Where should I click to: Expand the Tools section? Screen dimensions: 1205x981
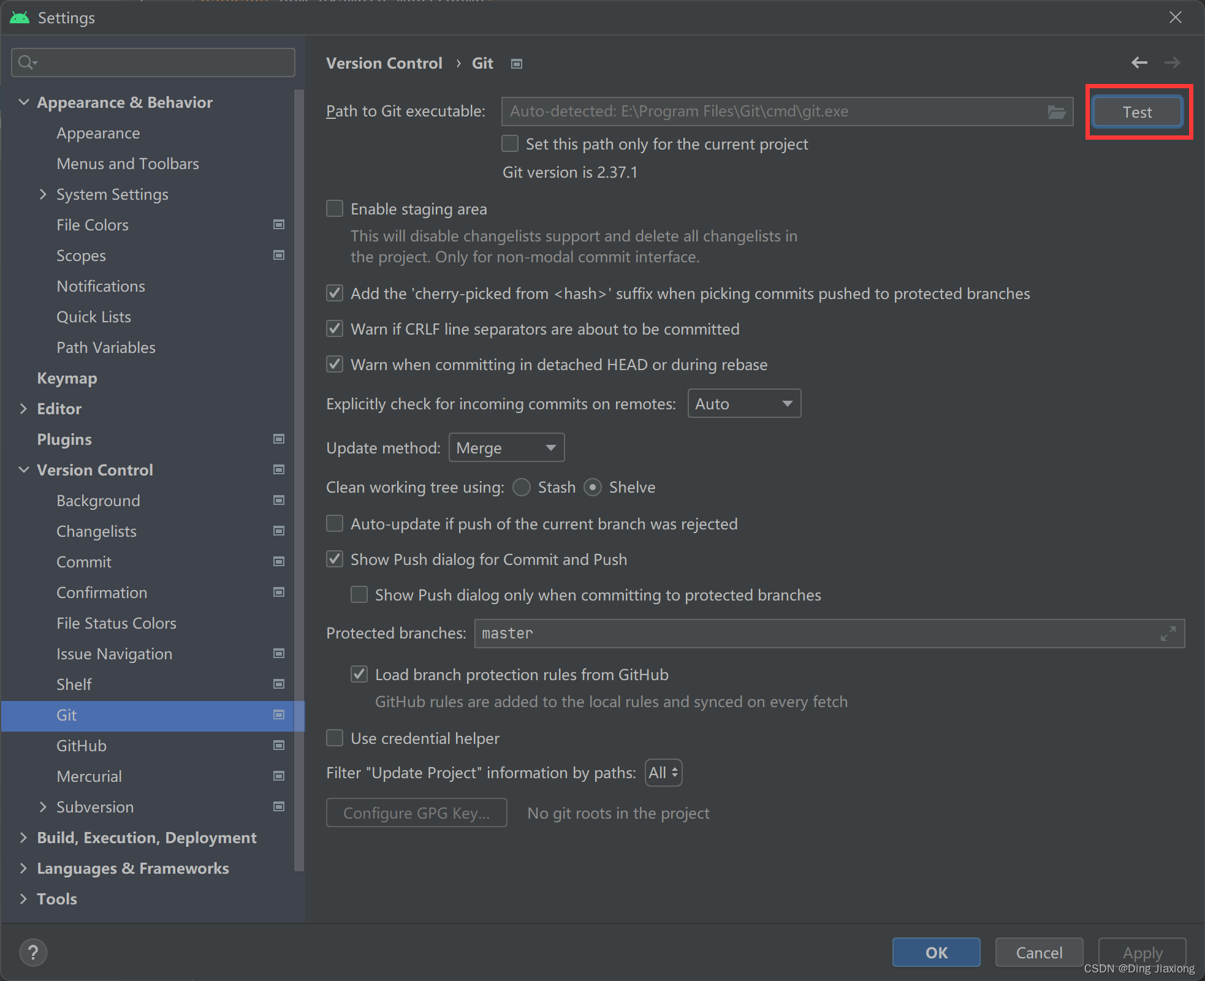[24, 899]
